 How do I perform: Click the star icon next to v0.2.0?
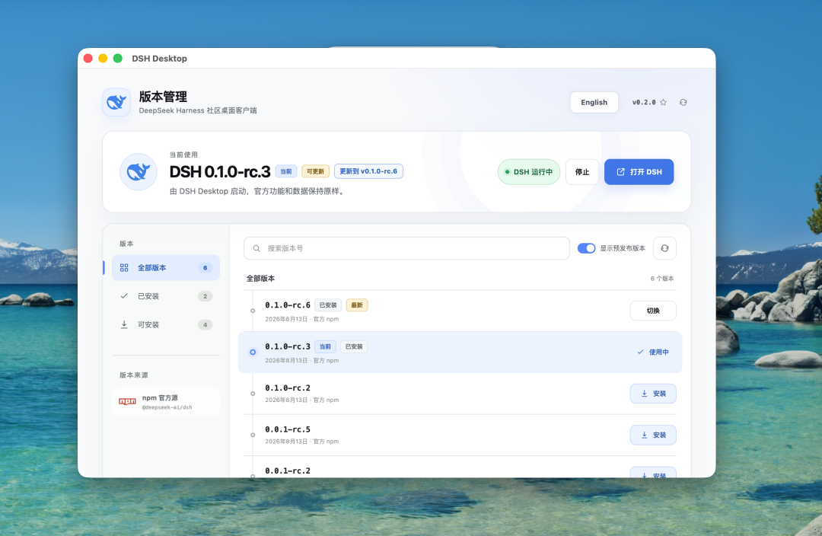click(663, 102)
